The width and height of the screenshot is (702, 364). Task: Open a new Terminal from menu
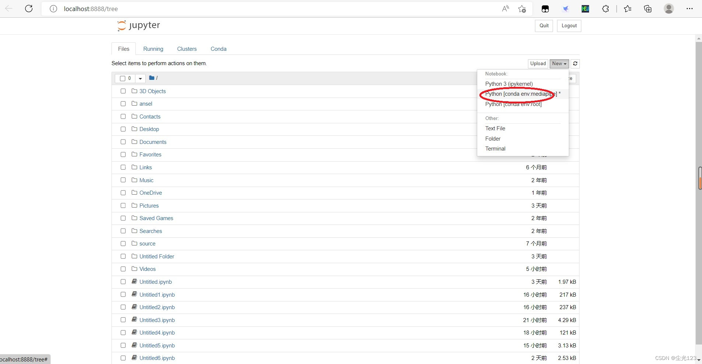point(495,149)
